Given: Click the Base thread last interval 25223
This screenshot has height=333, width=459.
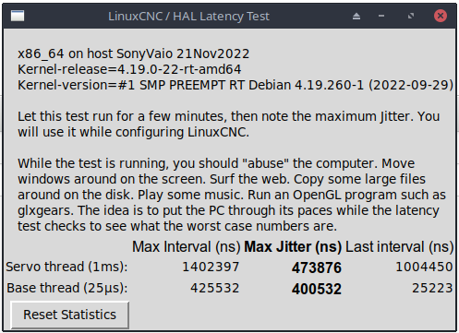Looking at the screenshot, I should [432, 288].
